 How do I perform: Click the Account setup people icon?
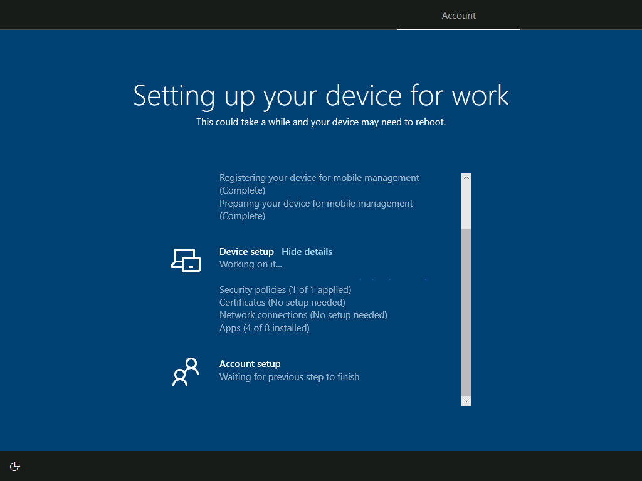point(186,372)
